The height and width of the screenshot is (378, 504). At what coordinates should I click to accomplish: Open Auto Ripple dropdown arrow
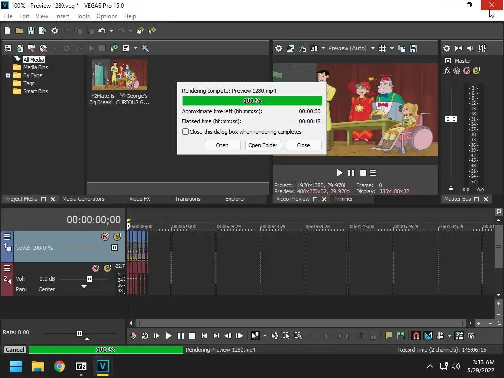point(449,336)
